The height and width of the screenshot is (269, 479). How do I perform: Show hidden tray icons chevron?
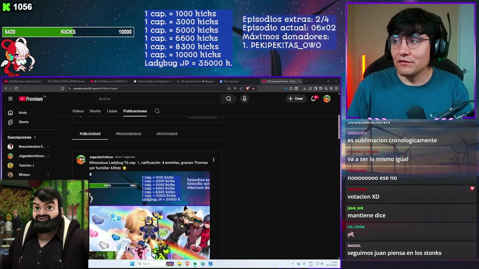293,264
